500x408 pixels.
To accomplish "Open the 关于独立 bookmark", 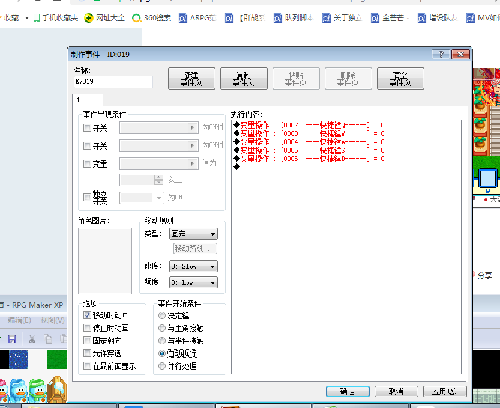I will tap(342, 18).
